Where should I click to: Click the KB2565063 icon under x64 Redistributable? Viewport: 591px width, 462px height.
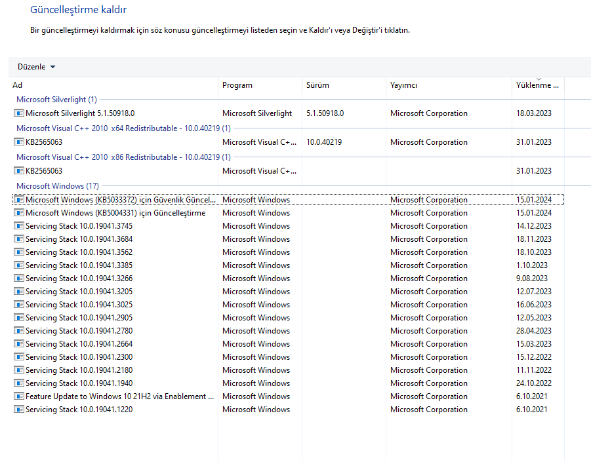[x=19, y=142]
